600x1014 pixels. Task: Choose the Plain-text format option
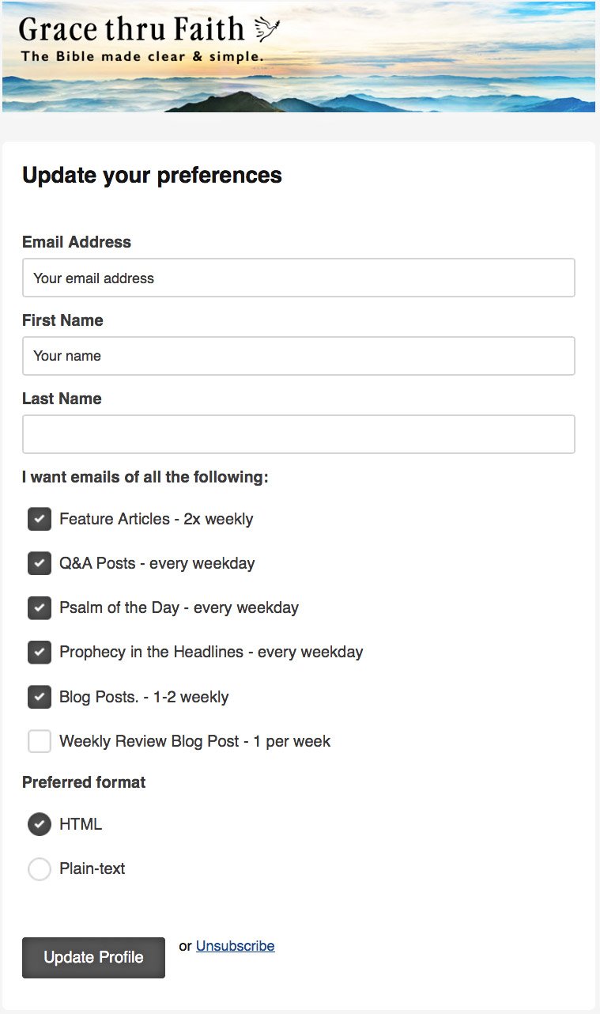tap(40, 868)
